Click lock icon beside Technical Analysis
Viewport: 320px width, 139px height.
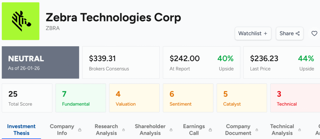coord(300,130)
